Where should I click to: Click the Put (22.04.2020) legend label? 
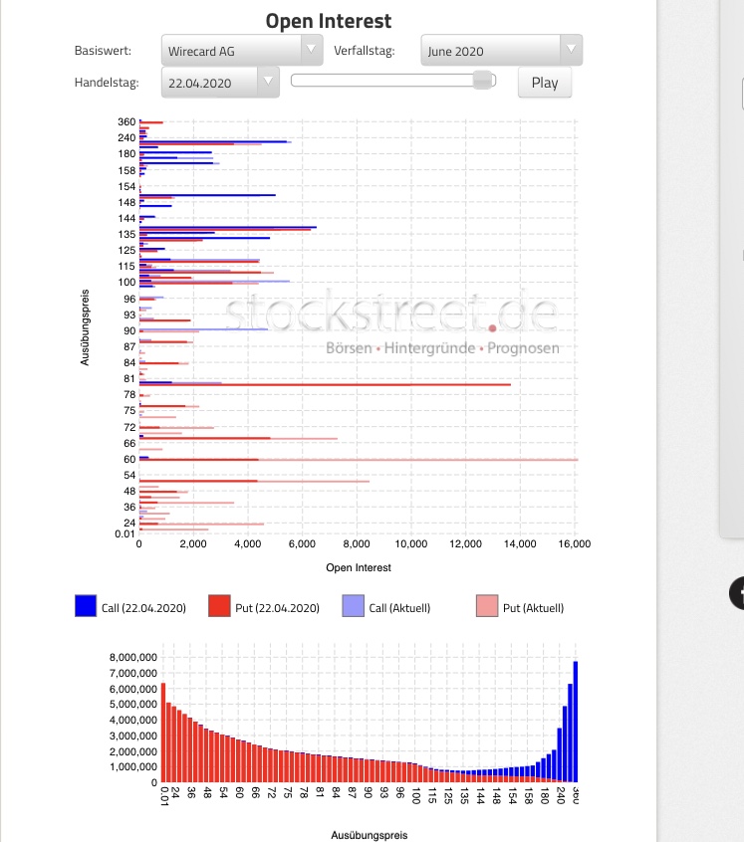(277, 608)
